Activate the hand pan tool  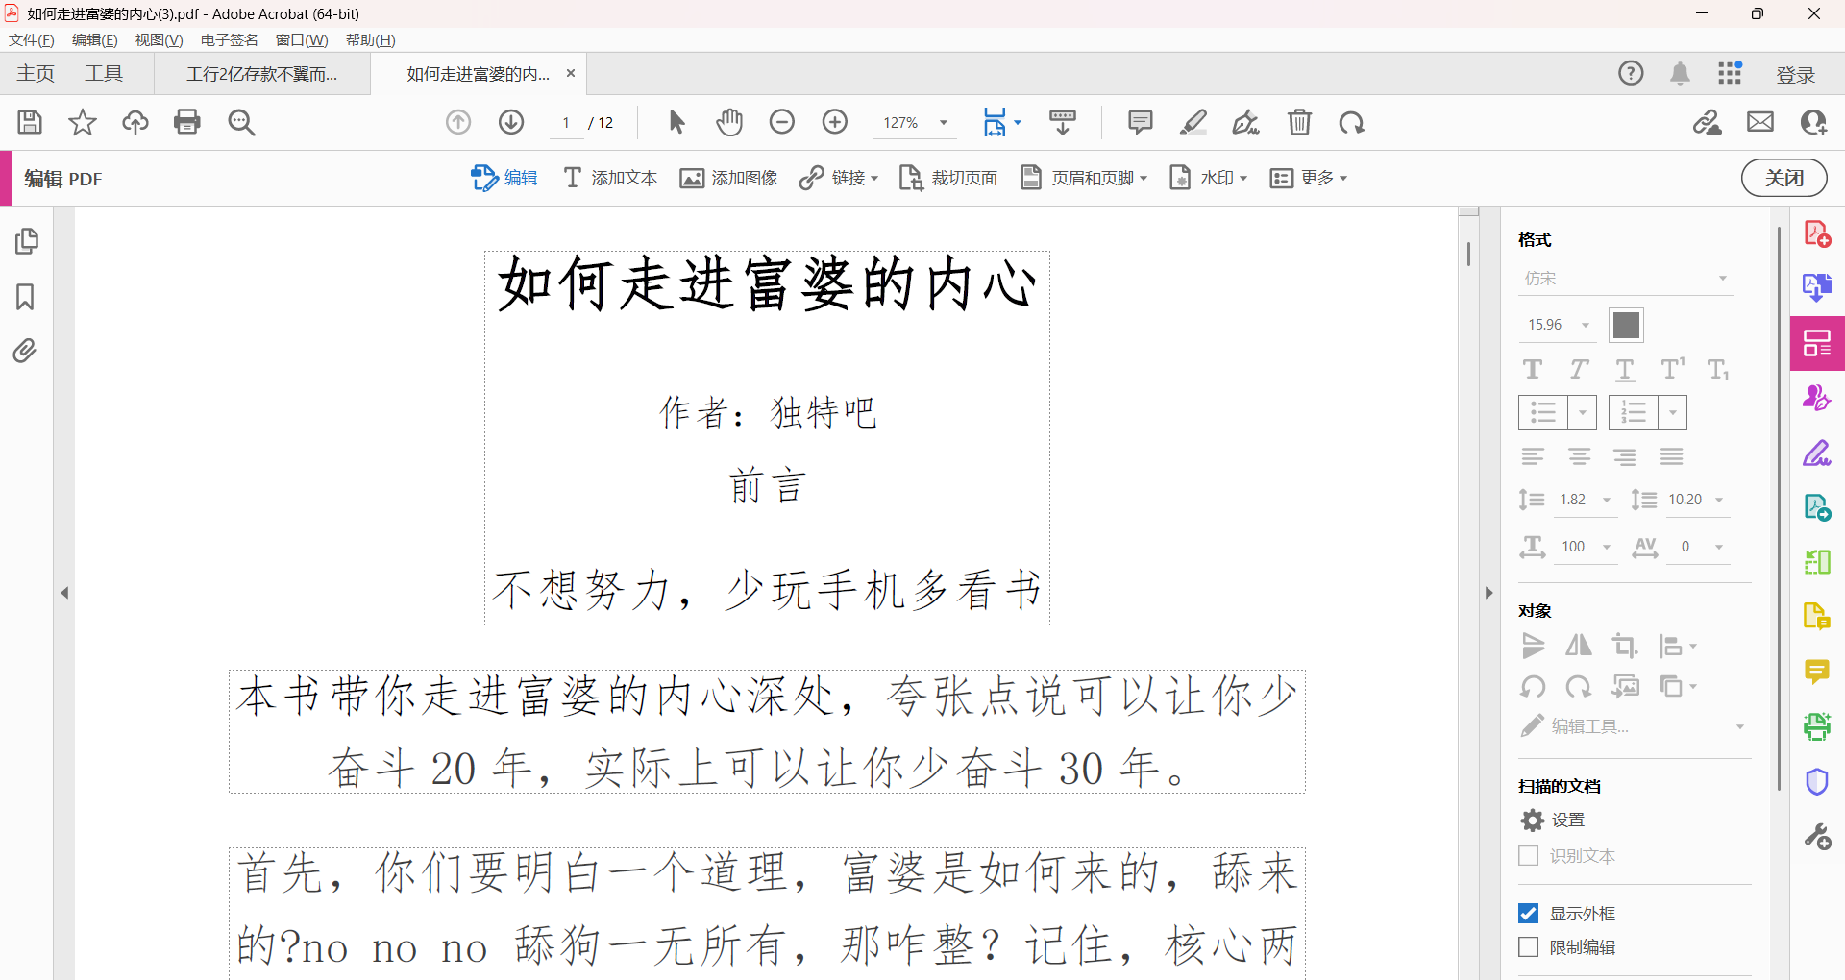click(x=729, y=122)
